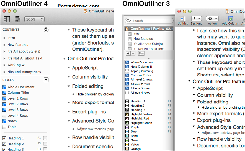Select Notes style in OmniOutliner 4
This screenshot has height=151, width=245.
coord(12,121)
